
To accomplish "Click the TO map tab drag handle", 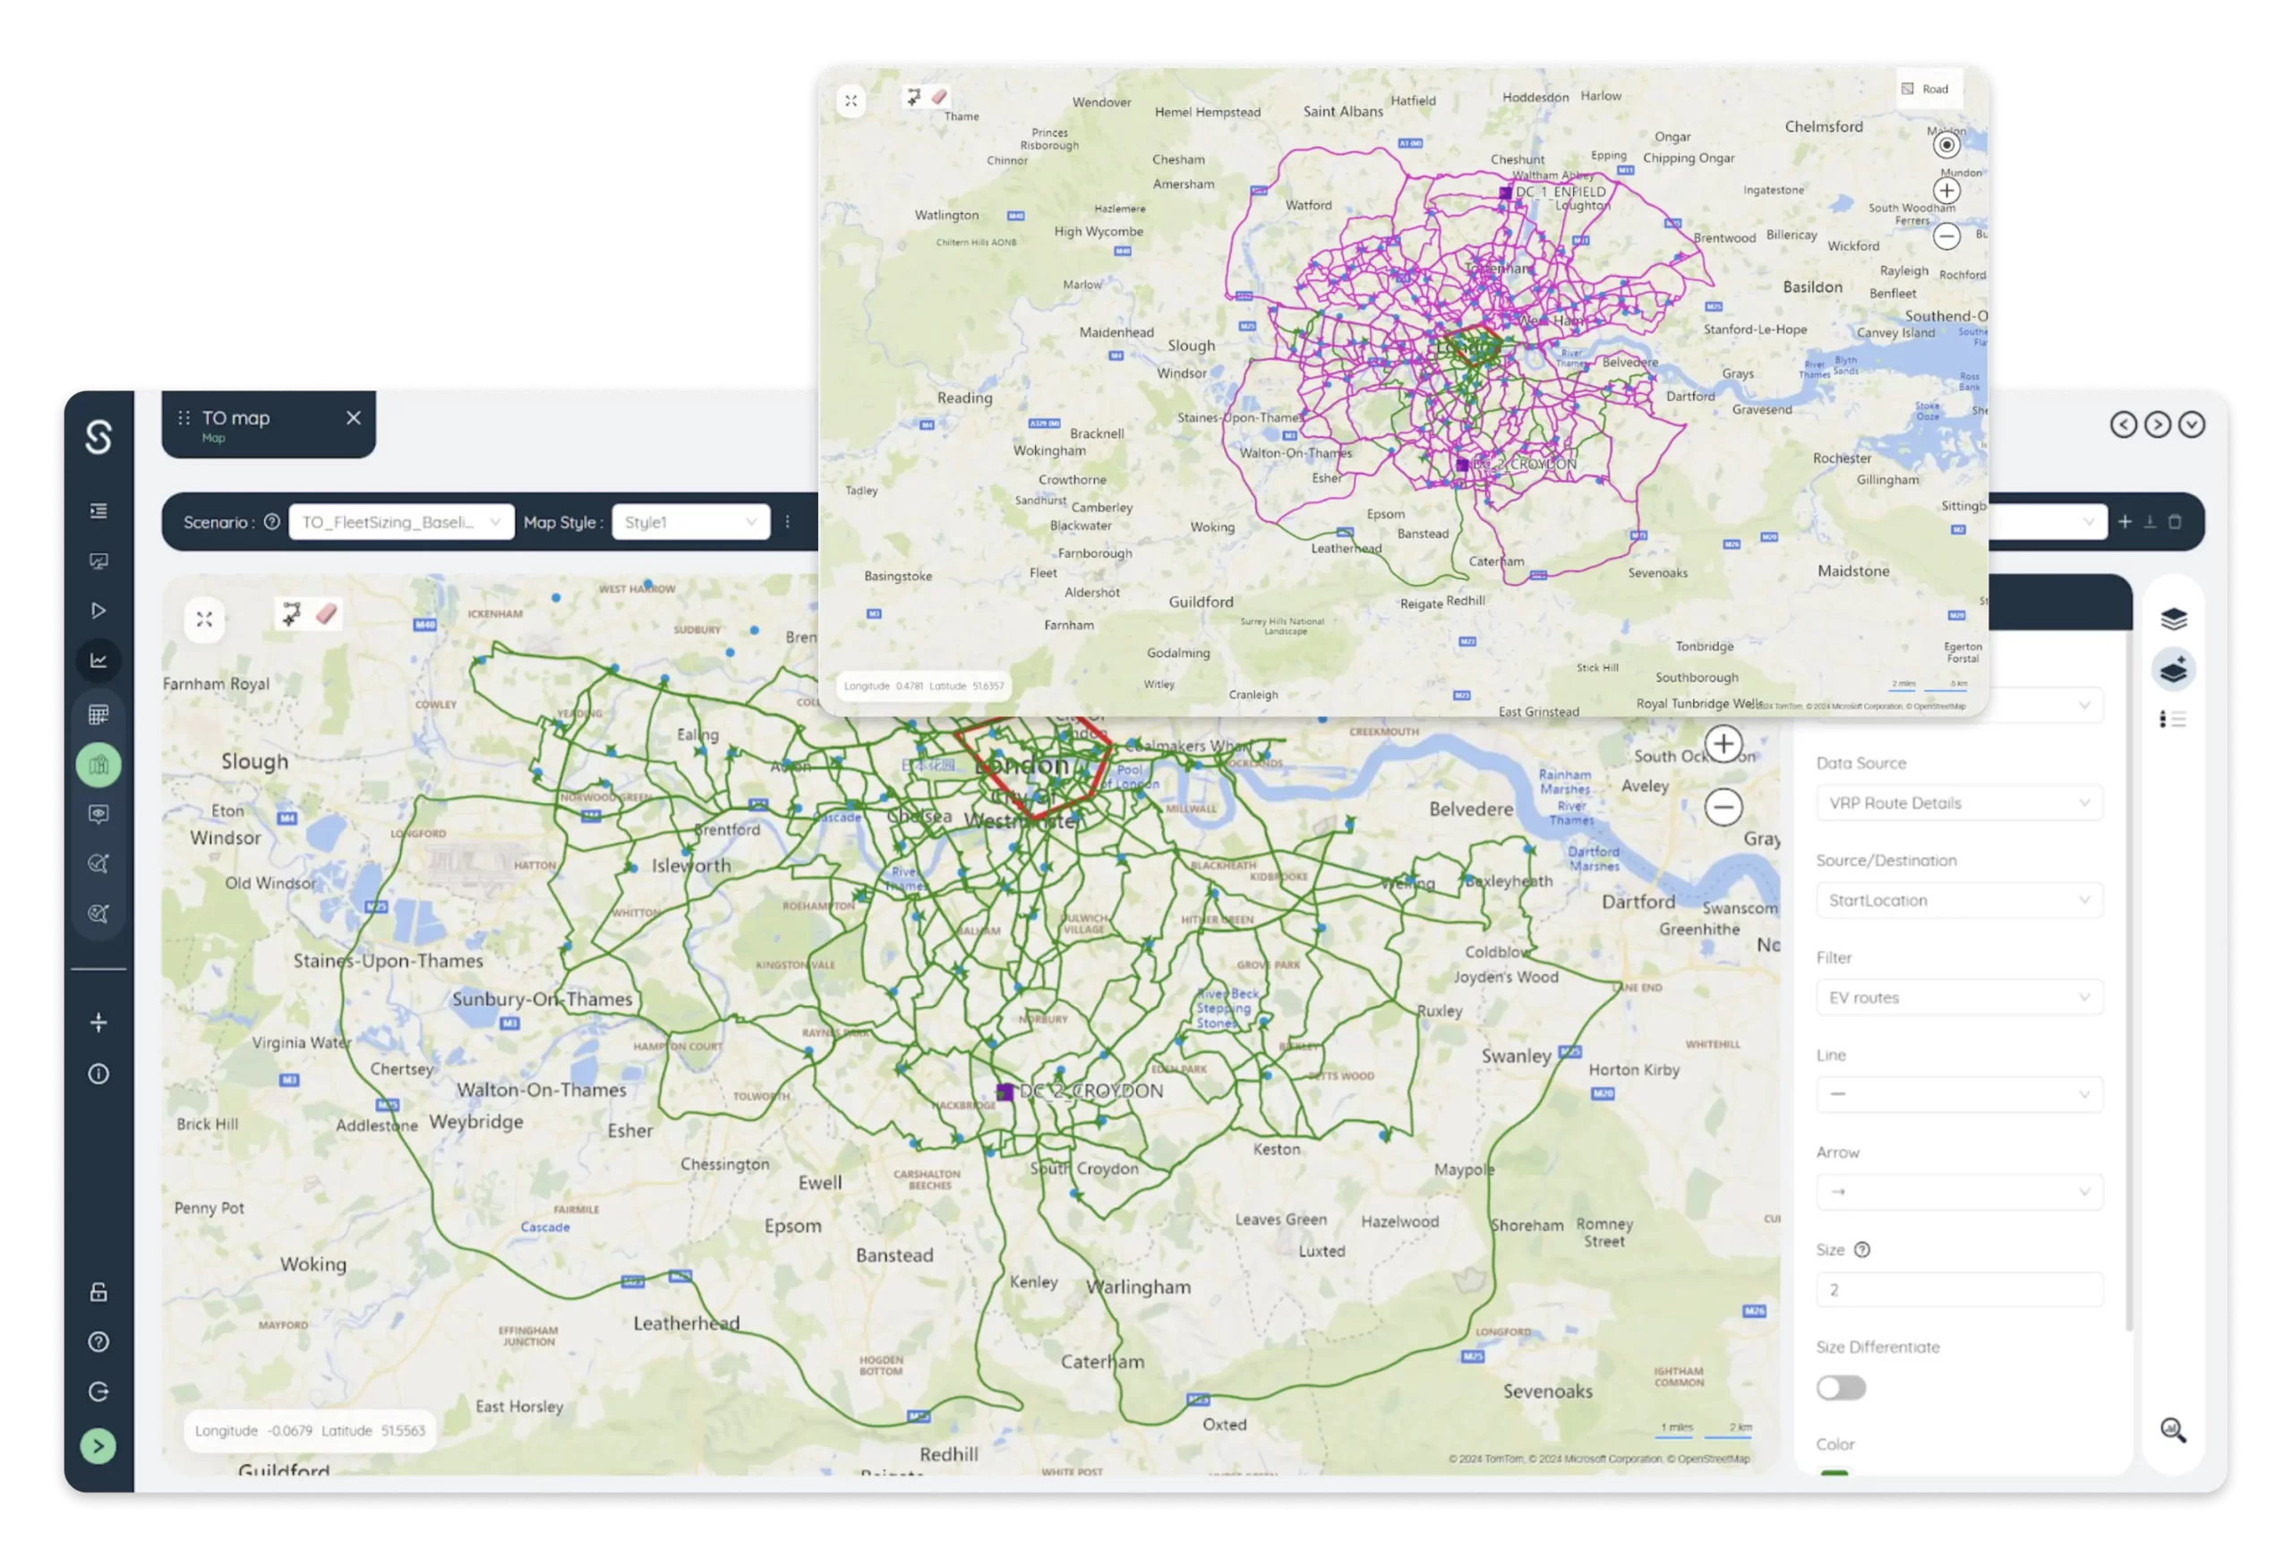I will (x=184, y=418).
